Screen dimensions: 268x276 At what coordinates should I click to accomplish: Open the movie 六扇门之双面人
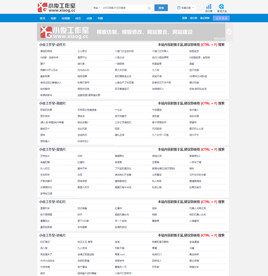pos(160,51)
